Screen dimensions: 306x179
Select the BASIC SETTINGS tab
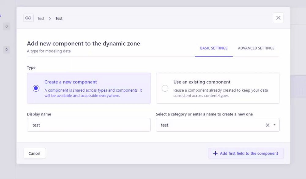pos(214,48)
